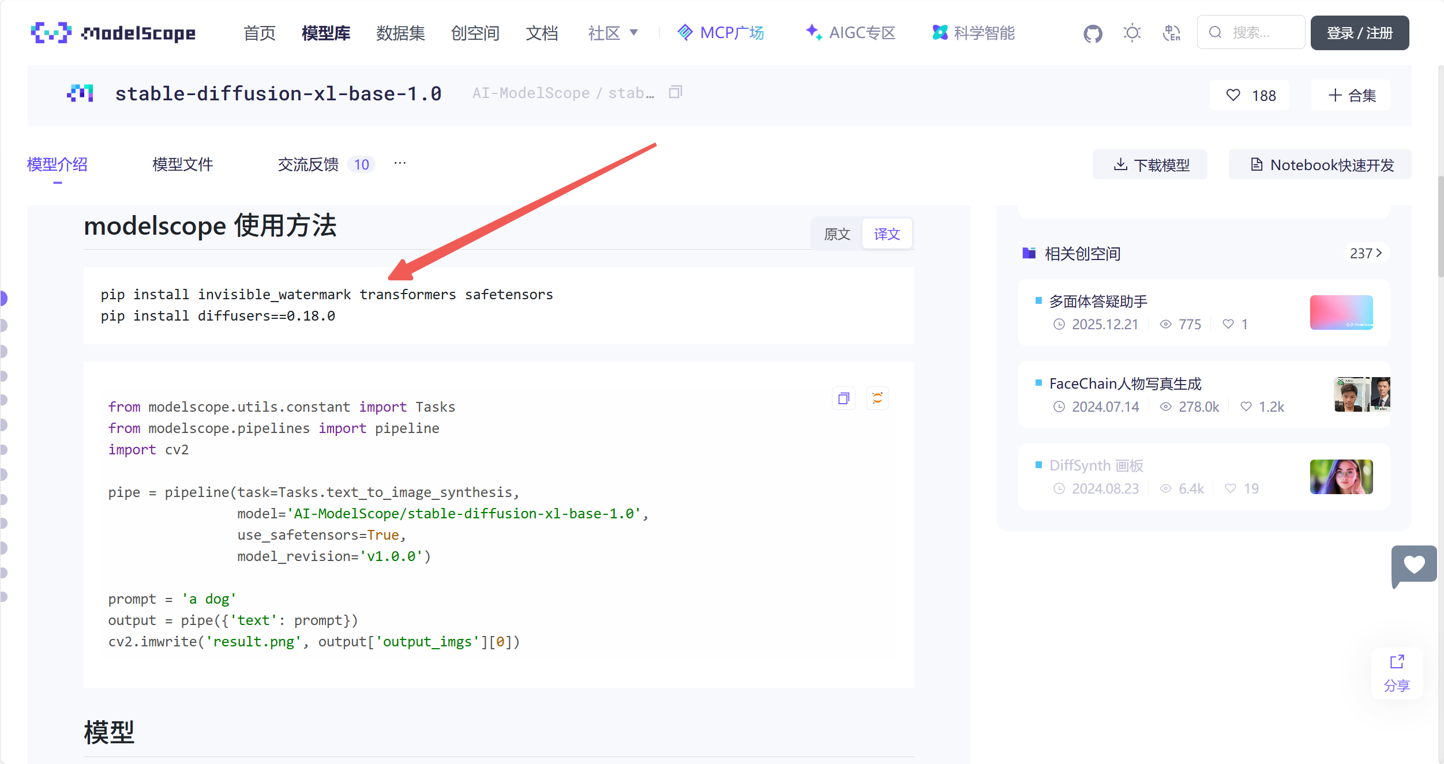This screenshot has width=1444, height=764.
Task: Click the ModelScope logo
Action: (x=113, y=33)
